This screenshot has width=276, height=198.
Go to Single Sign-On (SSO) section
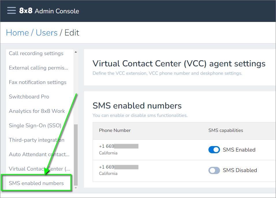coord(35,126)
